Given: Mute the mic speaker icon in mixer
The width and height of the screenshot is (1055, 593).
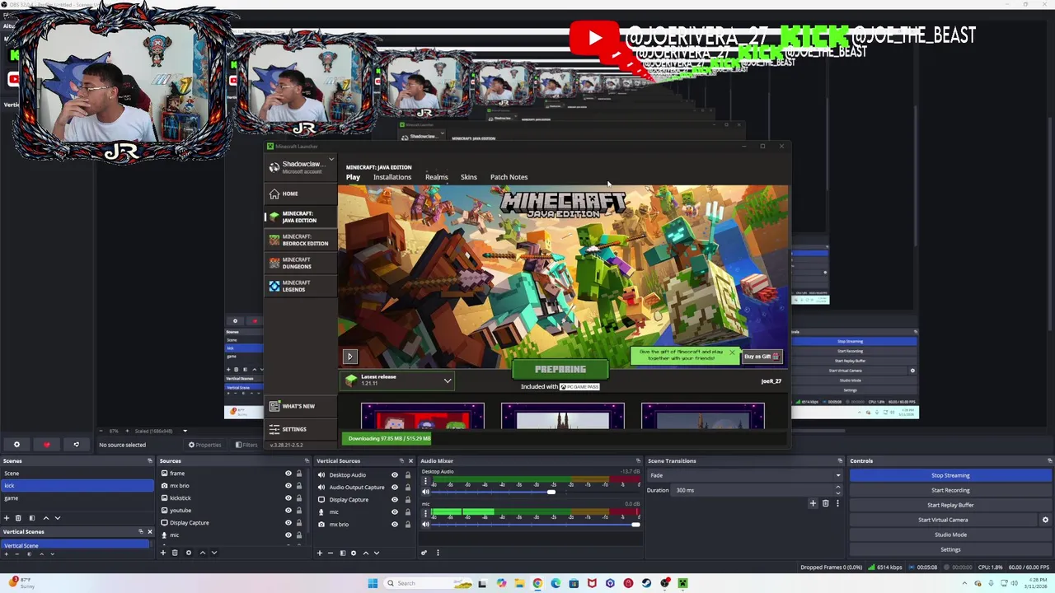Looking at the screenshot, I should (x=426, y=524).
